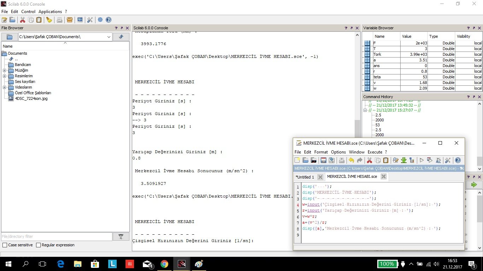Click the print icon in SciNotes toolbar
Viewport: 483px width, 271px height.
342,160
